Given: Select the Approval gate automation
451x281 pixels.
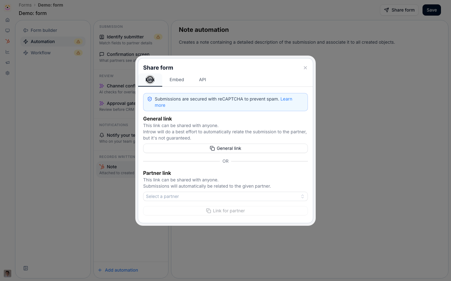Looking at the screenshot, I should (117, 106).
